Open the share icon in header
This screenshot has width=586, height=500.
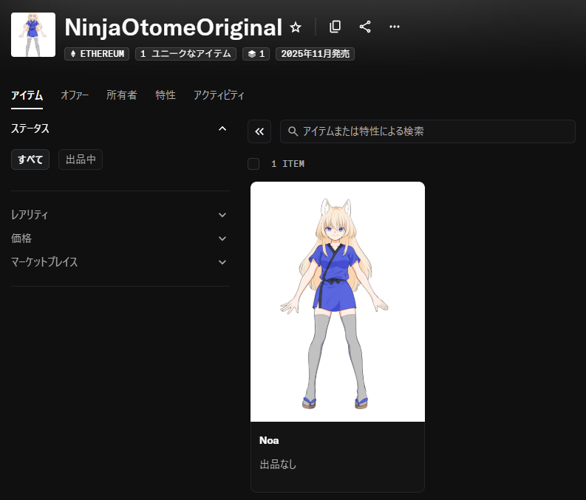(x=365, y=27)
